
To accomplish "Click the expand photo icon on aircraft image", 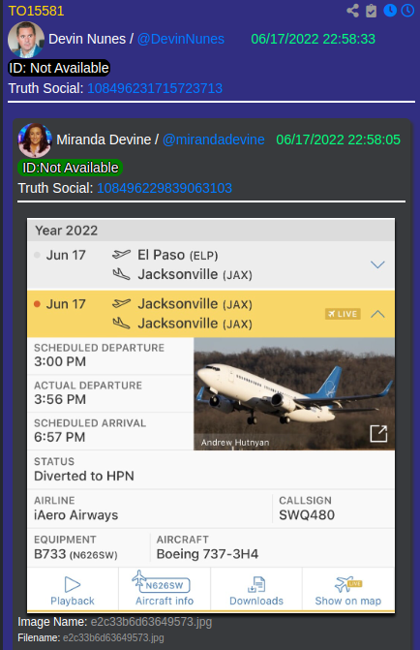I will point(378,434).
